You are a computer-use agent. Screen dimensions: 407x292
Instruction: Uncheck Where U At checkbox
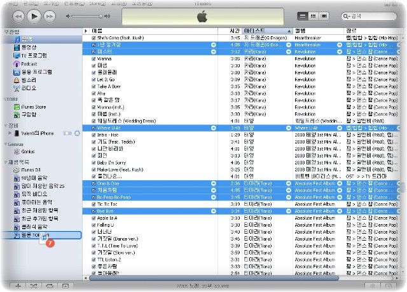[x=93, y=128]
